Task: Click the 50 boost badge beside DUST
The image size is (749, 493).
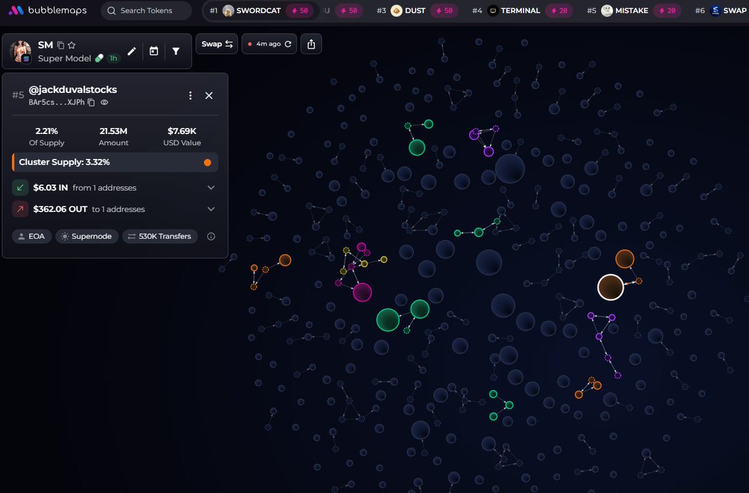Action: [446, 11]
